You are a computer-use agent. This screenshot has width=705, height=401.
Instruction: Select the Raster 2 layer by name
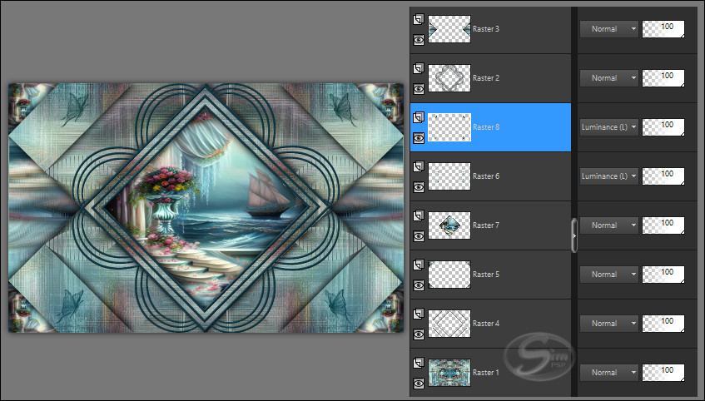click(x=486, y=78)
